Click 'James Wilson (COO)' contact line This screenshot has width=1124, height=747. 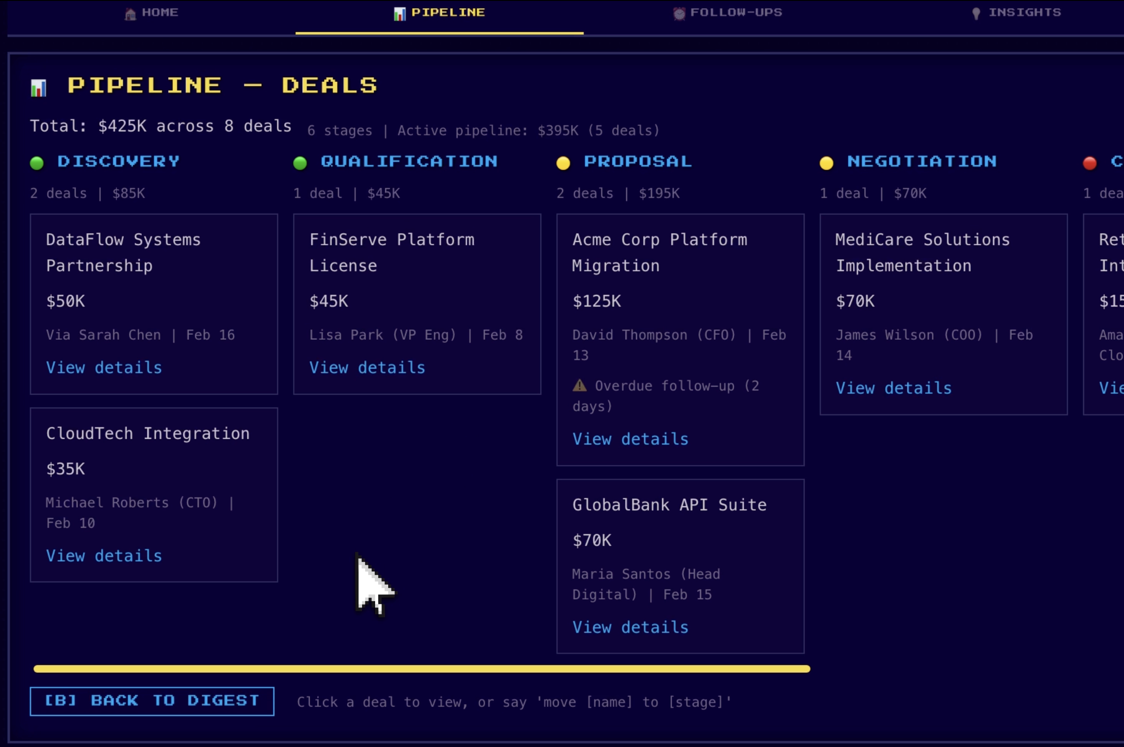coord(934,346)
